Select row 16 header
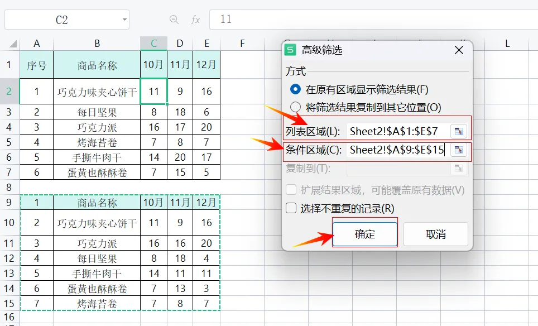 point(9,317)
